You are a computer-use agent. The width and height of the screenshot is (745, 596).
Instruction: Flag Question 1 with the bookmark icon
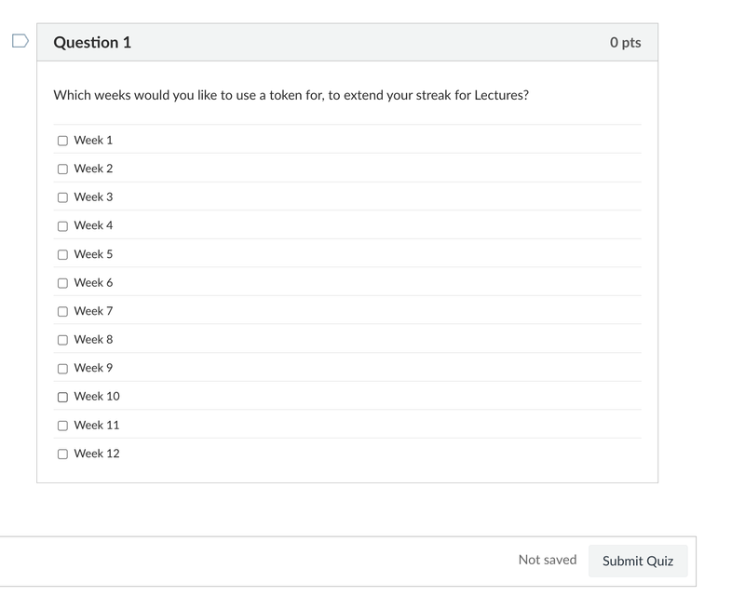20,41
